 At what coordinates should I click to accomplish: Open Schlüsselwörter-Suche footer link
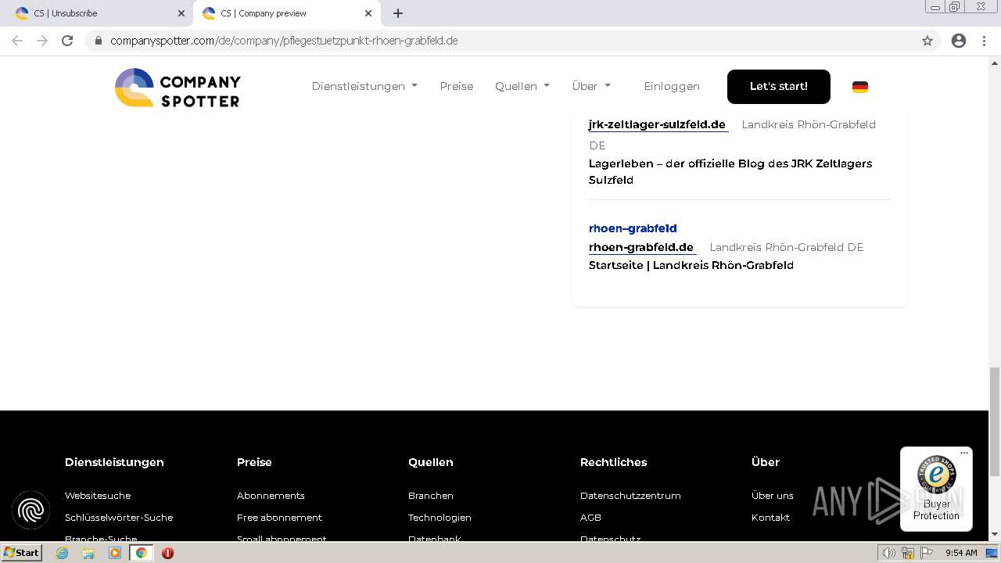(119, 518)
